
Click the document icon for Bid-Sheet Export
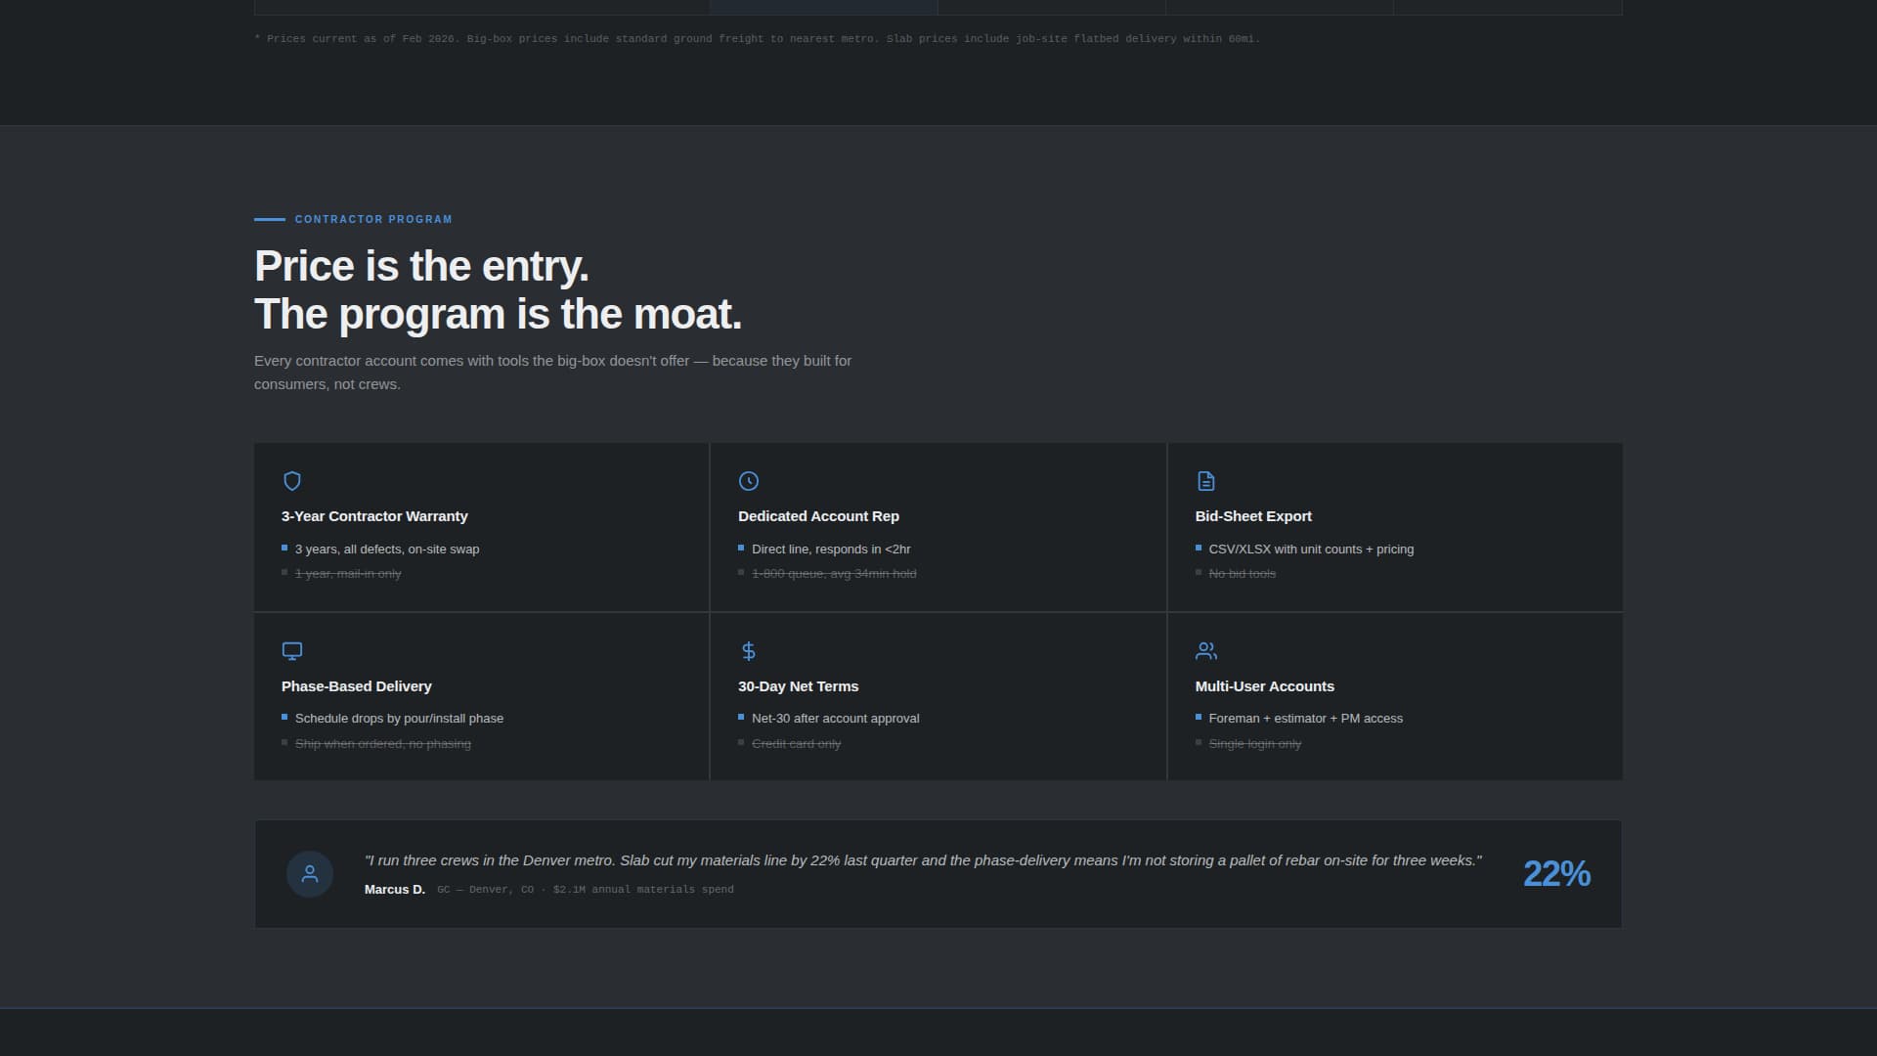pos(1206,481)
